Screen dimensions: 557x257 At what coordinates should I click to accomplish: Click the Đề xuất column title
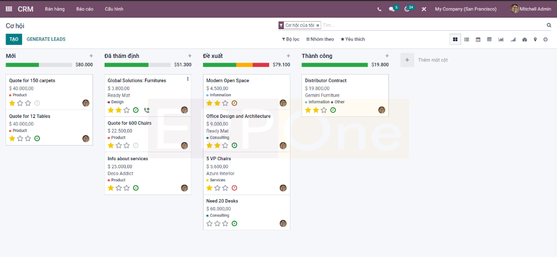click(x=213, y=56)
